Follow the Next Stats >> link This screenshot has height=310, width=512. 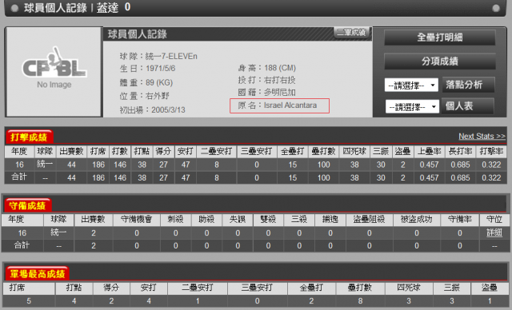(x=482, y=137)
